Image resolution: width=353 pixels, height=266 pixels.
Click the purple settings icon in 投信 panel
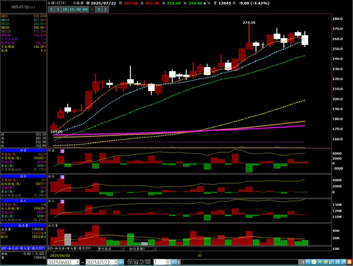(x=62, y=177)
